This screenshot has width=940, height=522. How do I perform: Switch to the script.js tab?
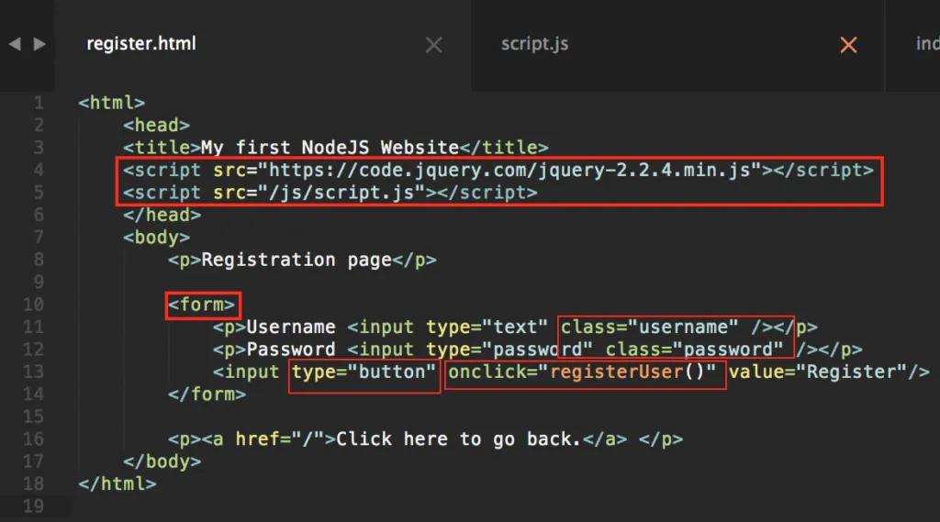click(535, 44)
